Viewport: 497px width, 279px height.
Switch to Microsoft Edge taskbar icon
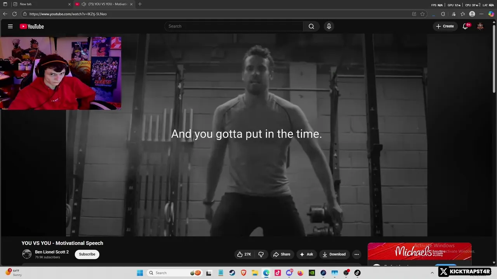[x=266, y=273]
